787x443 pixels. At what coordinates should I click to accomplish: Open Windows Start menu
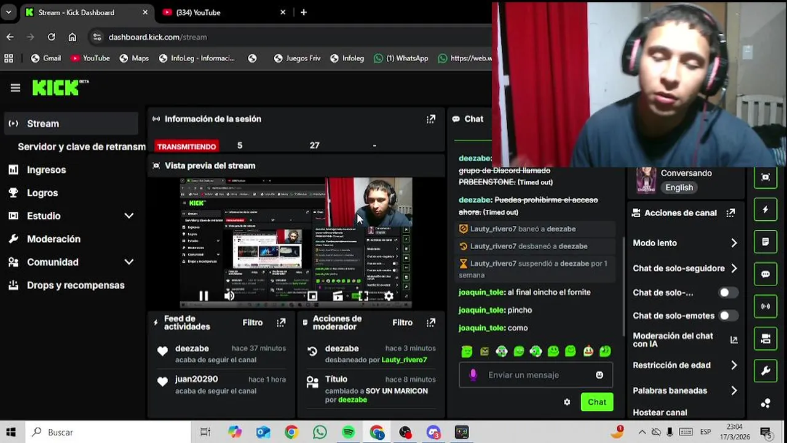(x=11, y=432)
